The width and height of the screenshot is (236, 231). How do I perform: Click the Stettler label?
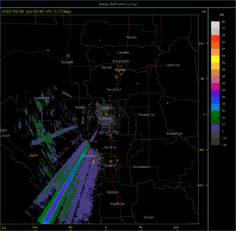173,65
